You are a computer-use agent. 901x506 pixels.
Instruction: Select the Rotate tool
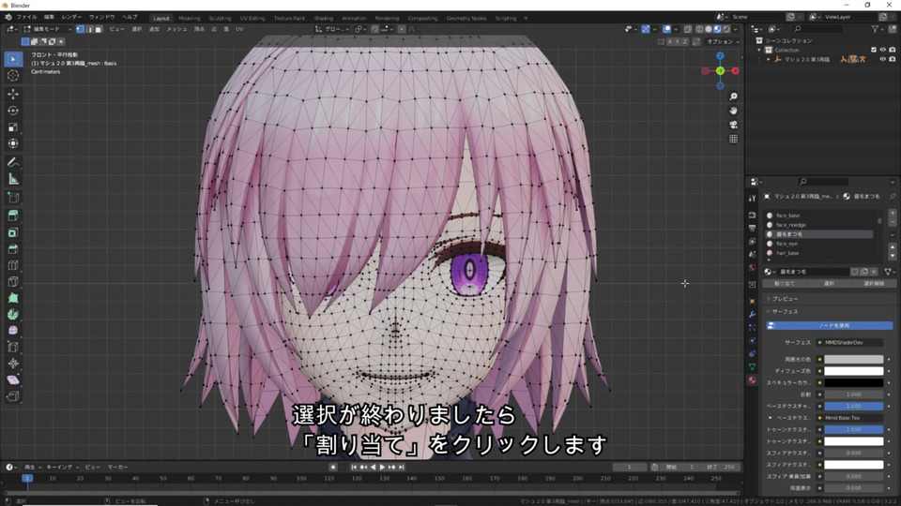pos(13,111)
